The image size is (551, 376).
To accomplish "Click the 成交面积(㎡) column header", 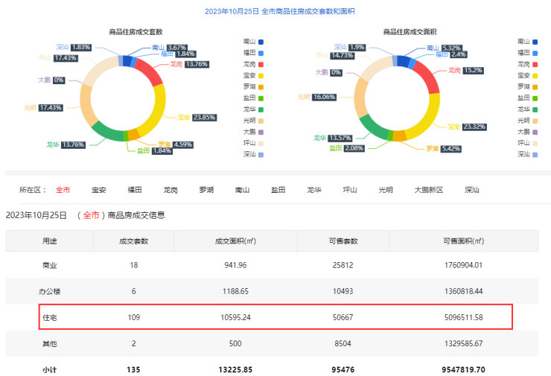I will click(x=235, y=241).
